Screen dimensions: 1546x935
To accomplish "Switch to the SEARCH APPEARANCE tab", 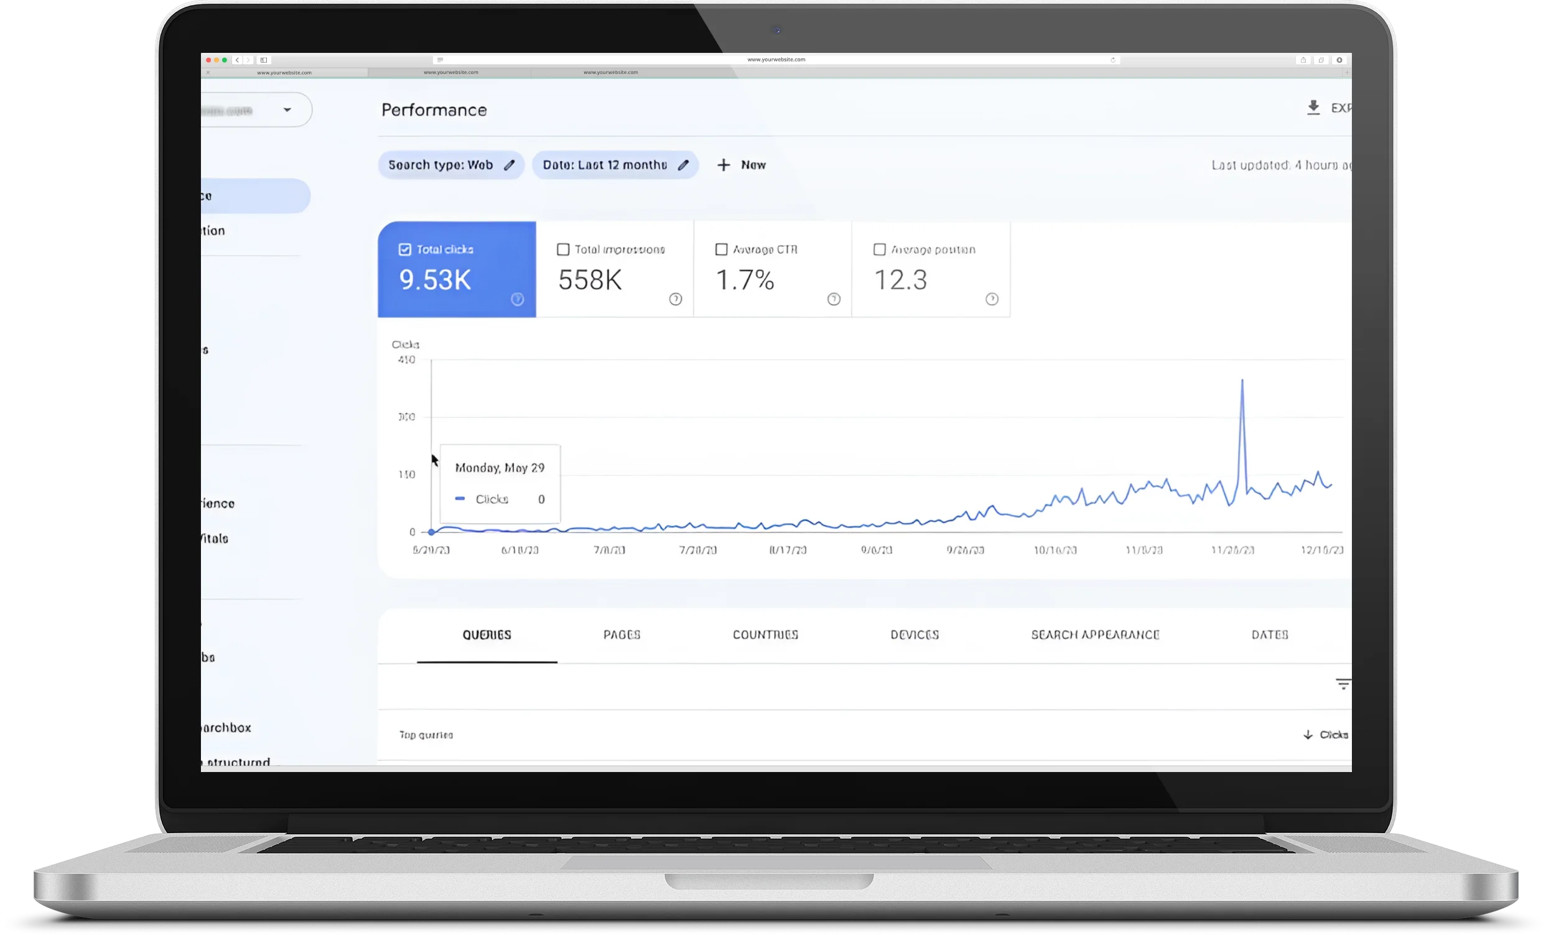I will (x=1096, y=635).
